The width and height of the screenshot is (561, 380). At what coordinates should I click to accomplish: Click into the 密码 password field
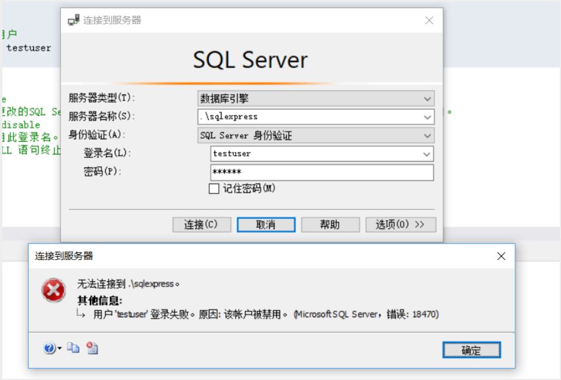tap(322, 173)
